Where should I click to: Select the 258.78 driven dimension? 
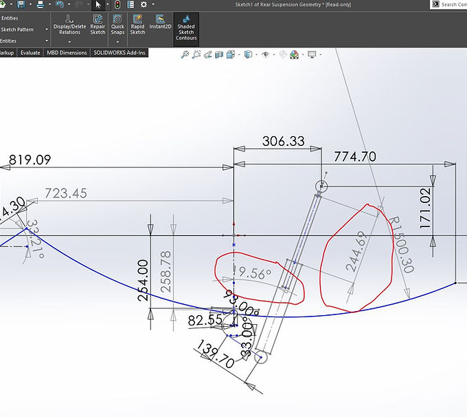coord(166,272)
